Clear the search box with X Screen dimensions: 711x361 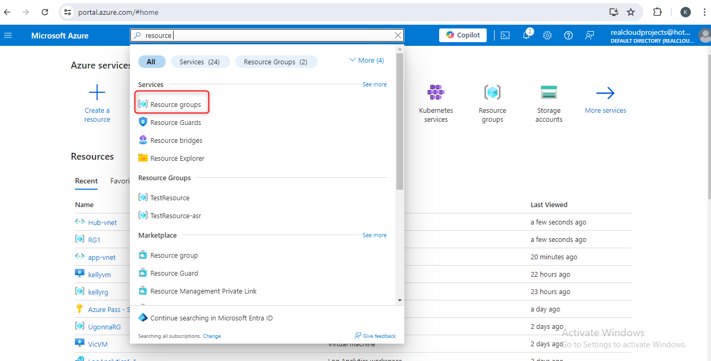[x=398, y=35]
